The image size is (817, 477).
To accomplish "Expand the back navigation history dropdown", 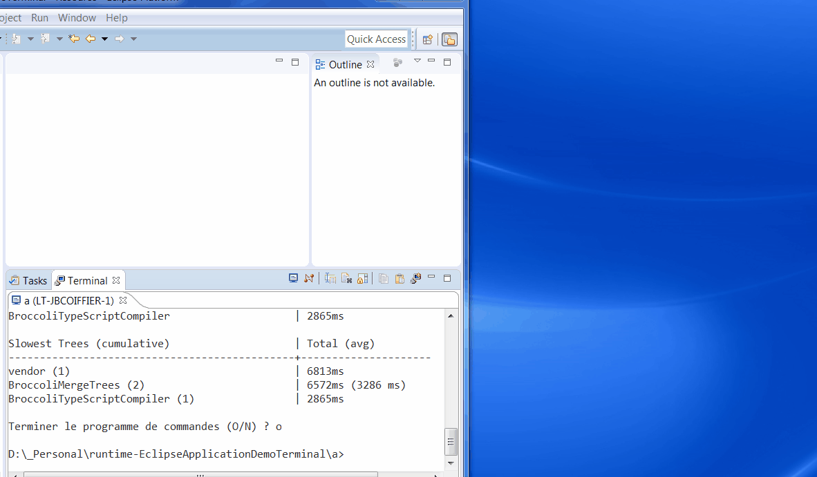I will tap(105, 39).
